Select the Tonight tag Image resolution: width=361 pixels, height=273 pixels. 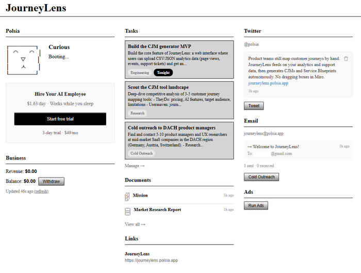pos(163,73)
